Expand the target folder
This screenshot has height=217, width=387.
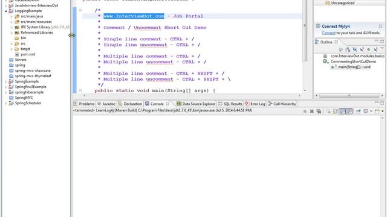point(11,49)
